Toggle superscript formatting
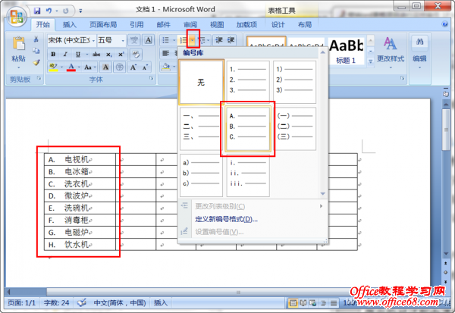The height and width of the screenshot is (313, 455). click(x=121, y=55)
